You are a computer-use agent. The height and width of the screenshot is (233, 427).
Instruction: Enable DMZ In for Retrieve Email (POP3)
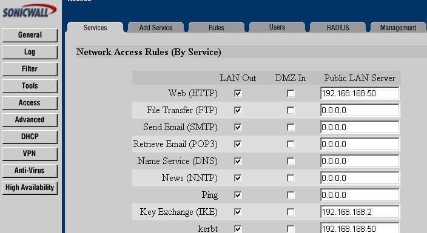291,144
